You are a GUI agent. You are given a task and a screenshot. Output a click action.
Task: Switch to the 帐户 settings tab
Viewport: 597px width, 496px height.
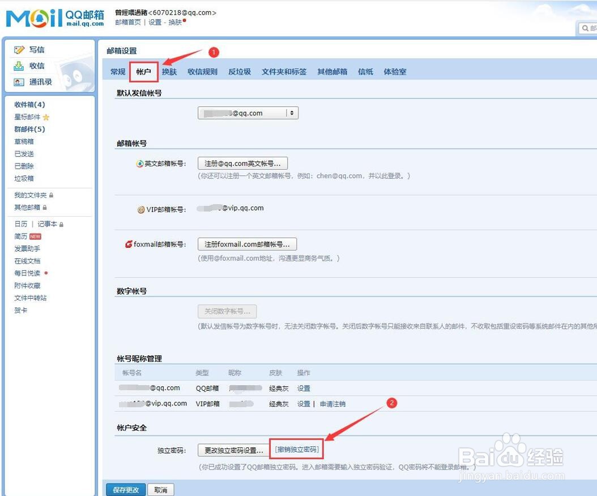[143, 72]
